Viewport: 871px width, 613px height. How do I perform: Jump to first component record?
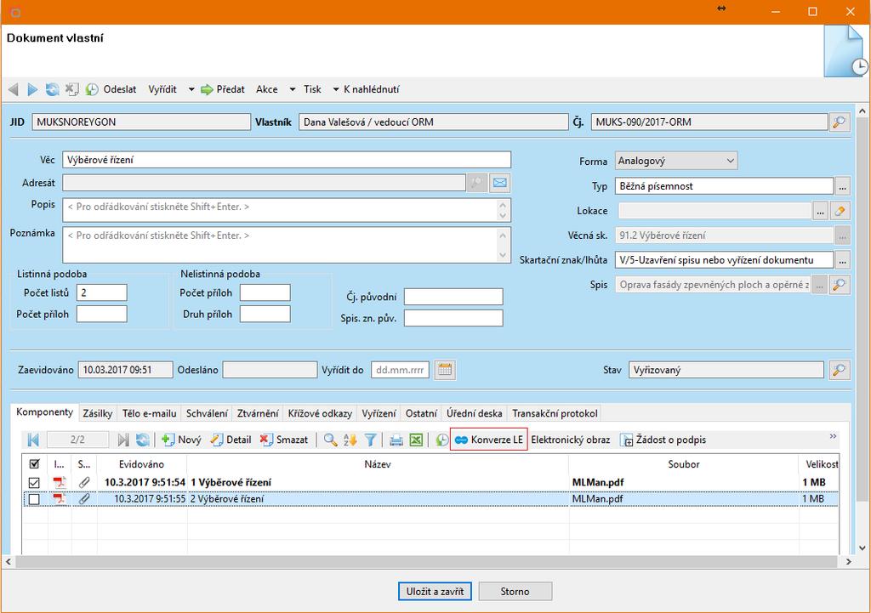pos(33,440)
